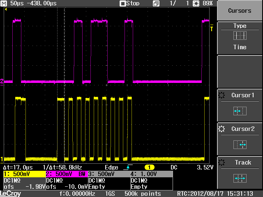Click the 50µs timebase readout
This screenshot has width=263, height=197.
click(17, 3)
